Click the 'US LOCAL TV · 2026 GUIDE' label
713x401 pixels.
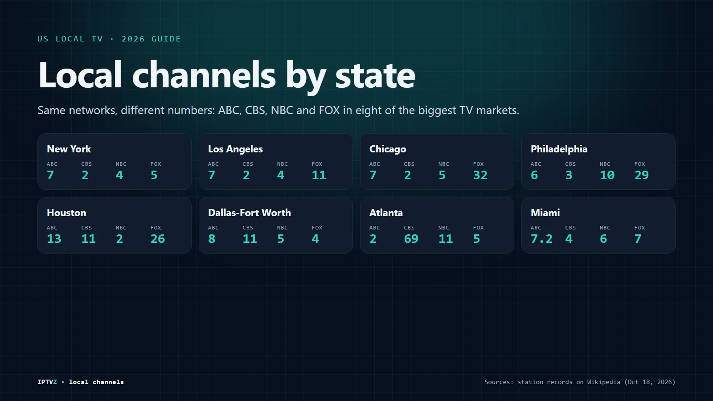click(x=109, y=39)
